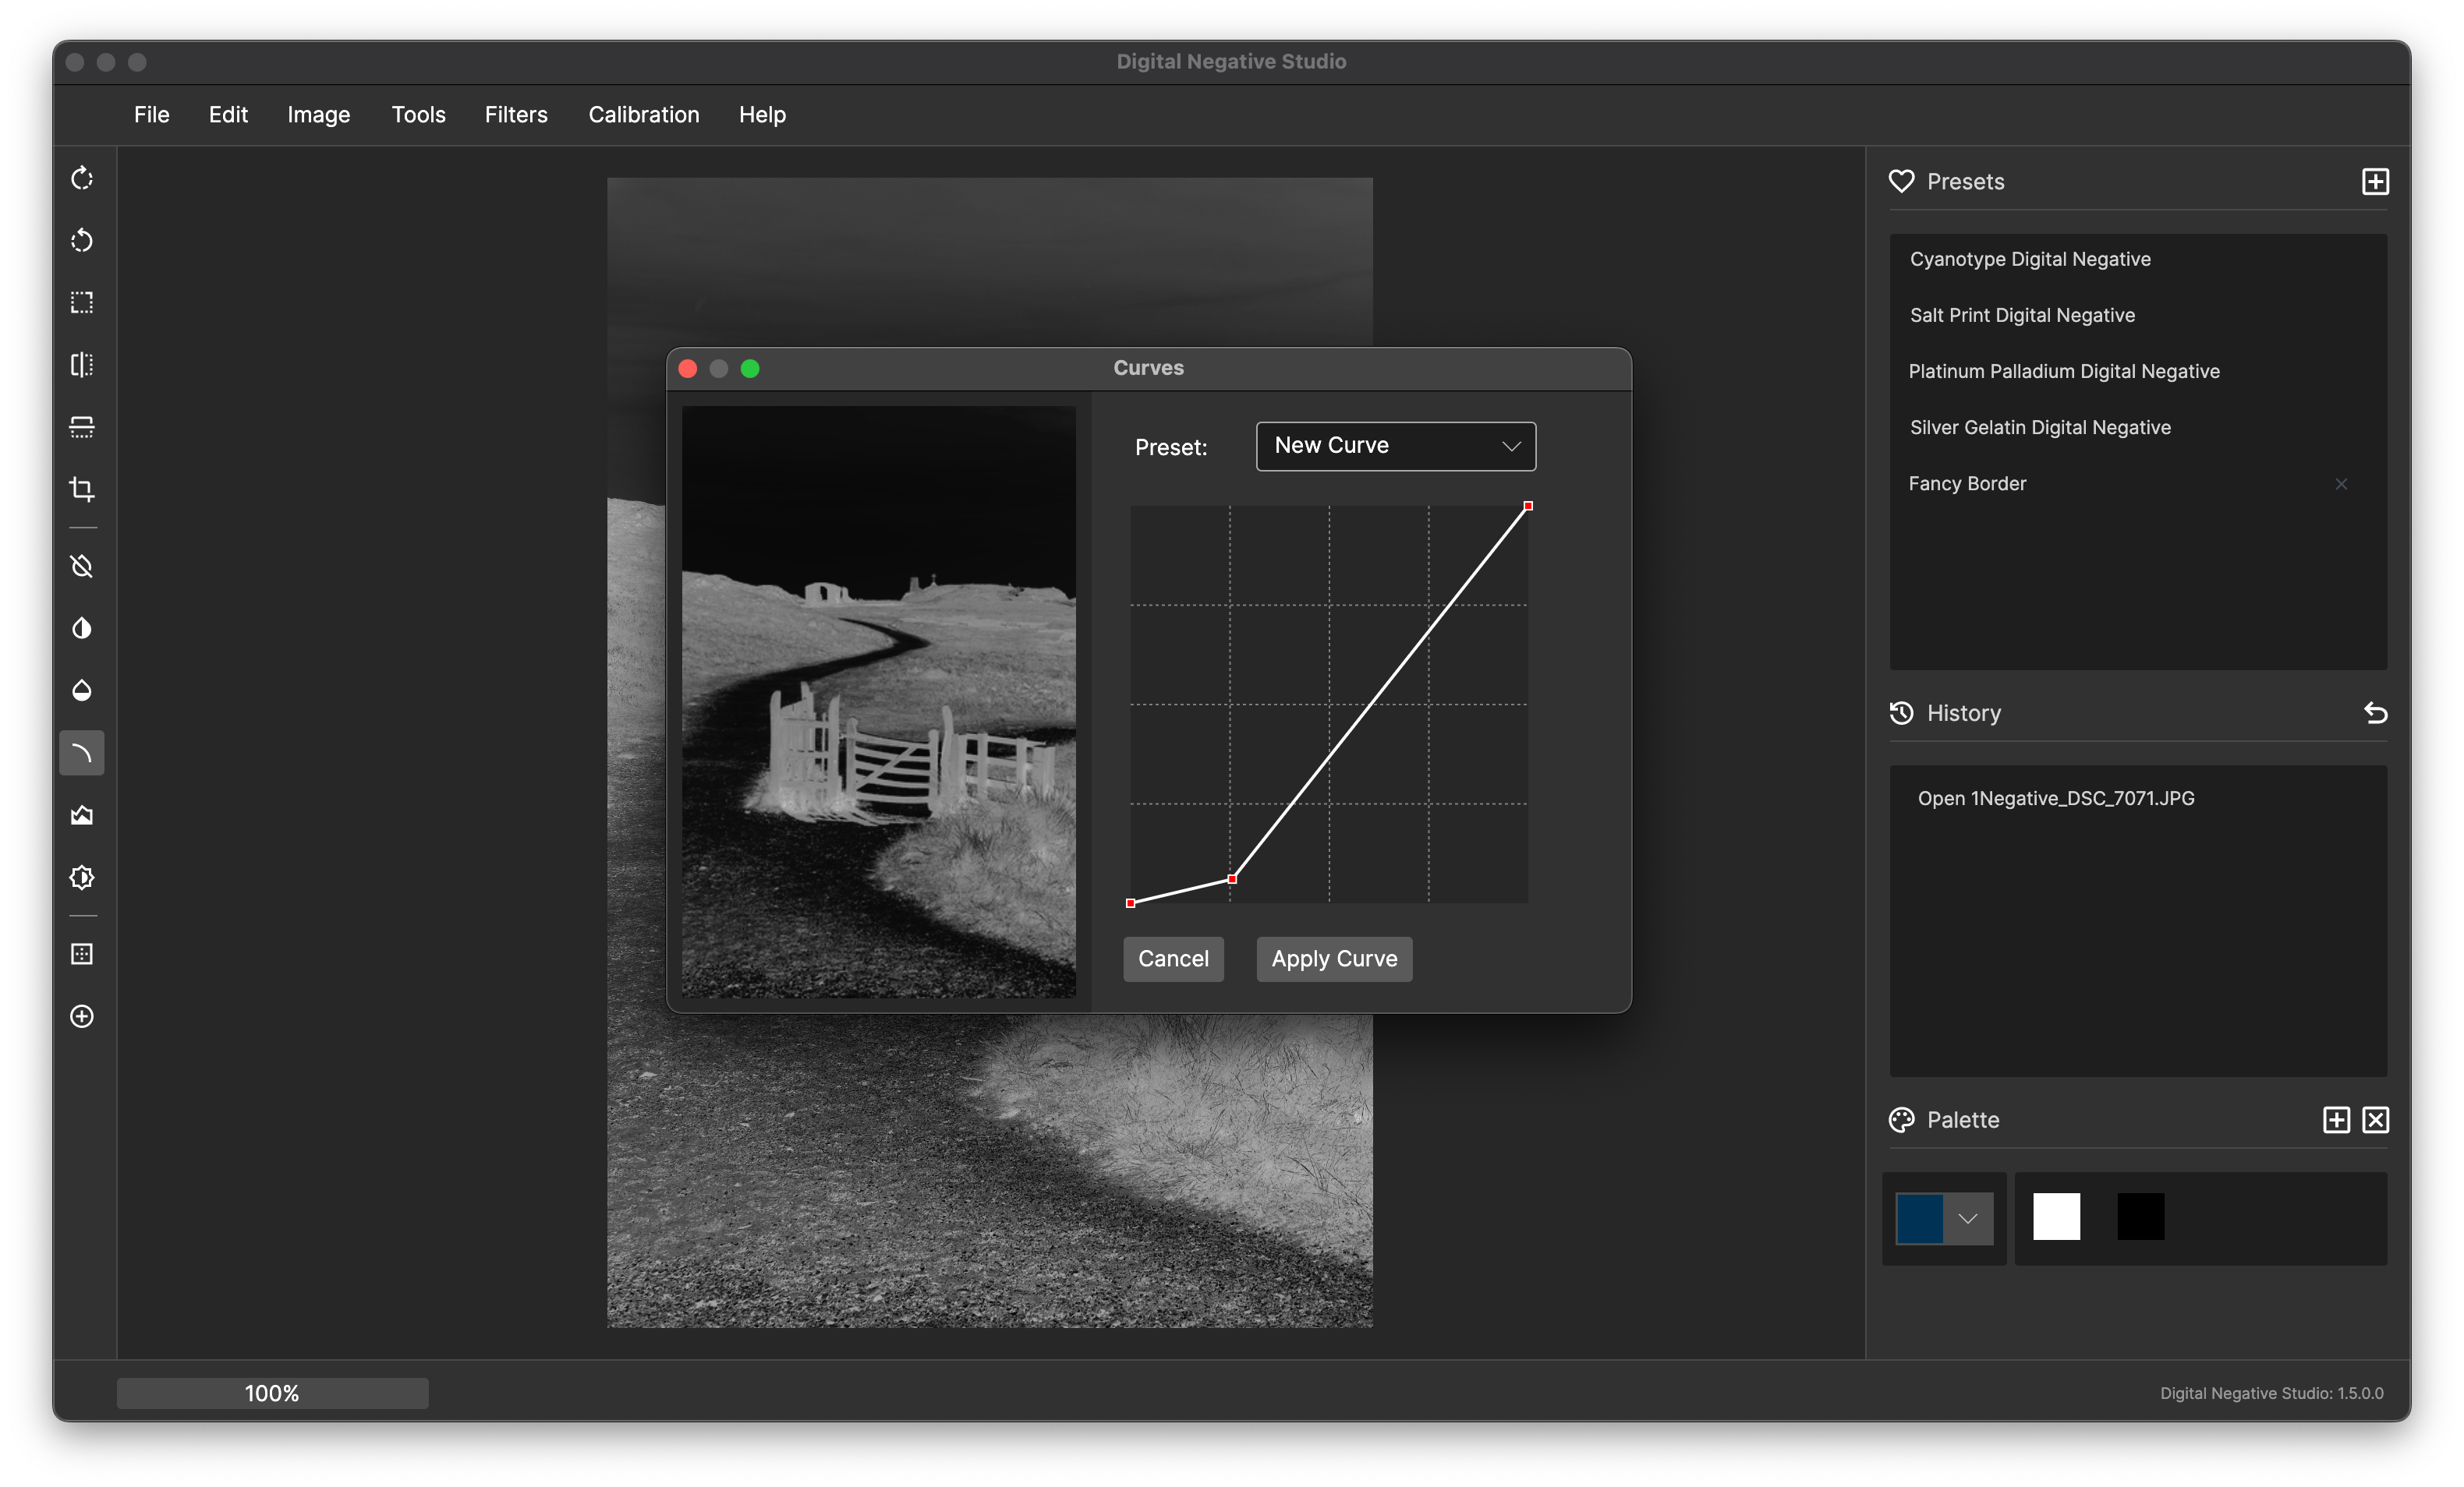Select the white palette swatch
This screenshot has height=1487, width=2464.
(2056, 1217)
